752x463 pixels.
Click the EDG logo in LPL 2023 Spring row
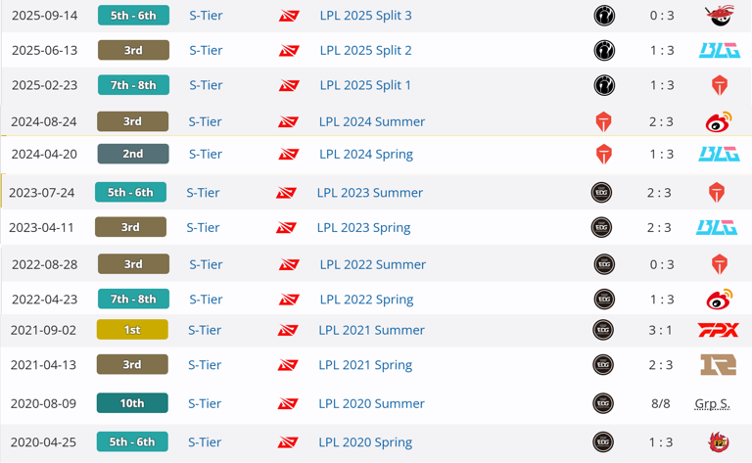601,227
